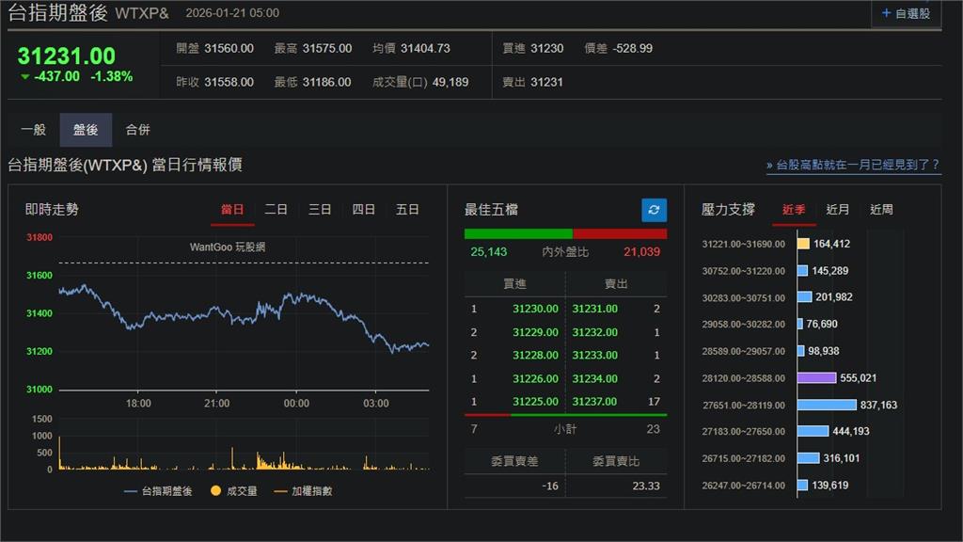
Task: Select 當日 chart range
Action: coord(232,210)
